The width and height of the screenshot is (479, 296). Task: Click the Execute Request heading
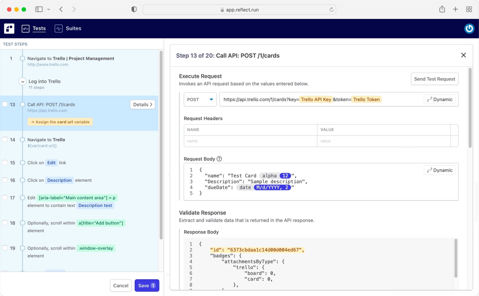(201, 76)
